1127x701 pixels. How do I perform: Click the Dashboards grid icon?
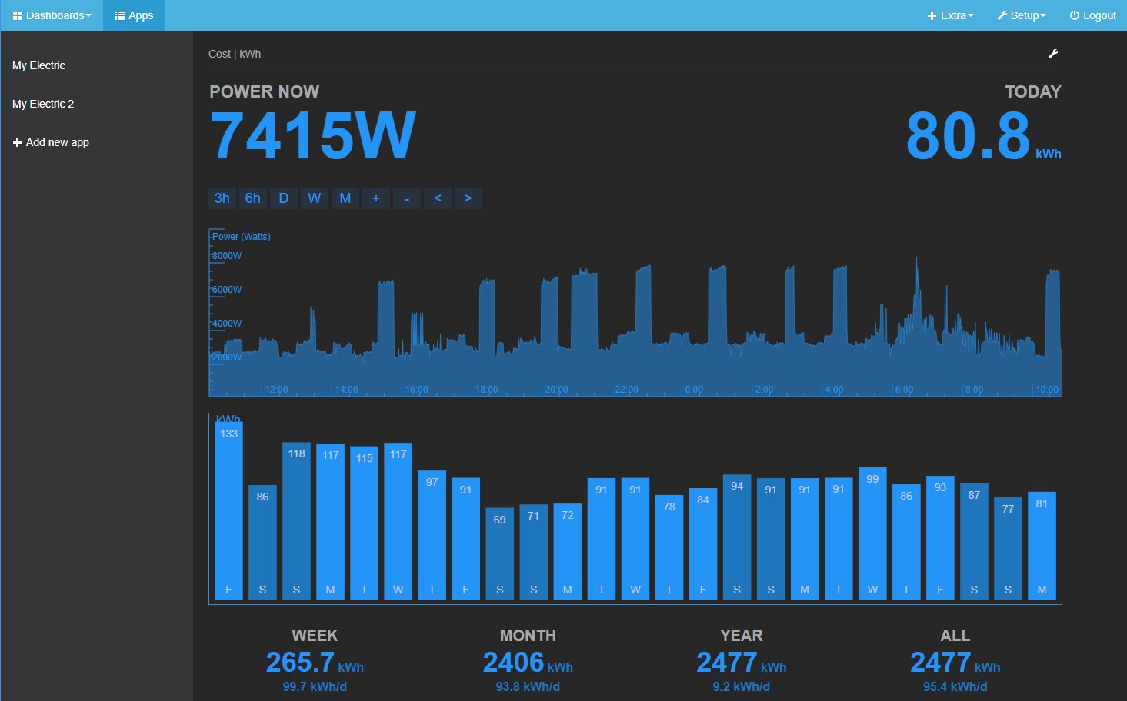click(17, 15)
